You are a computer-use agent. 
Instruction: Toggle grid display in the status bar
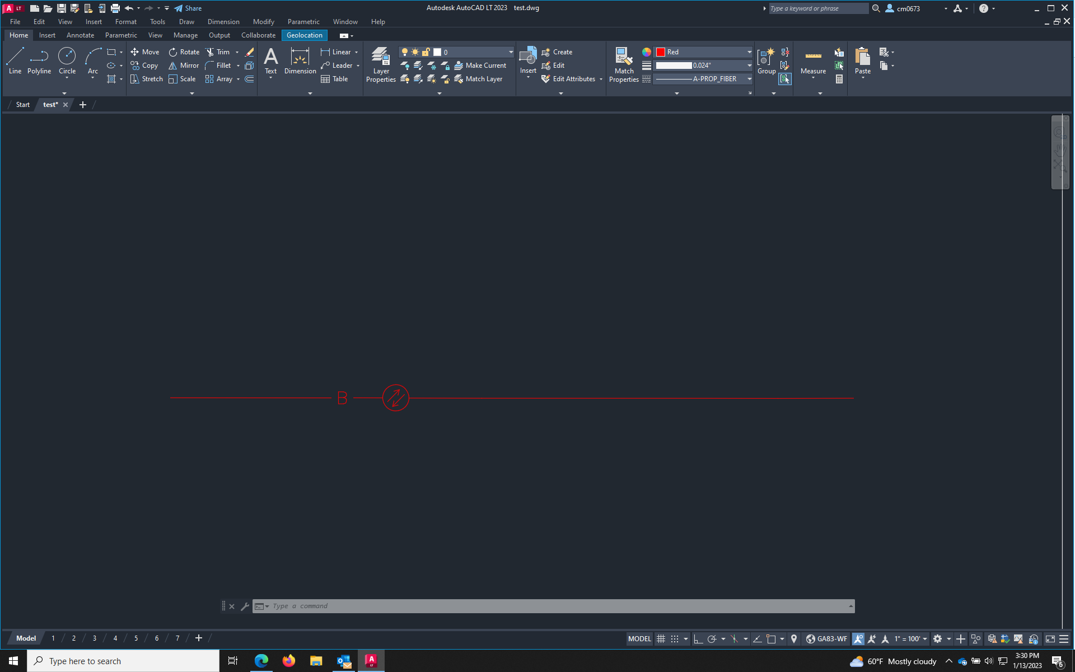[661, 638]
